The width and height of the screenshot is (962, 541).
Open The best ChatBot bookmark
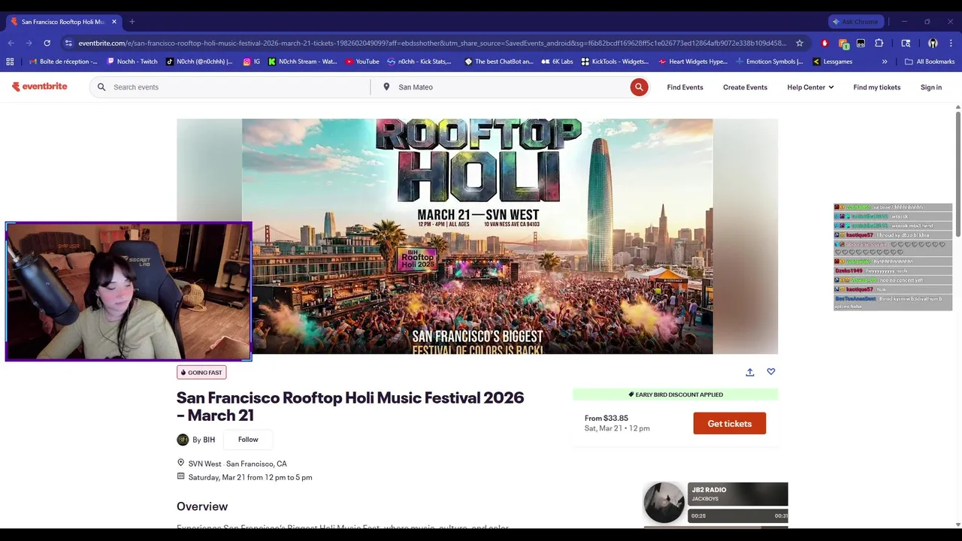tap(499, 62)
